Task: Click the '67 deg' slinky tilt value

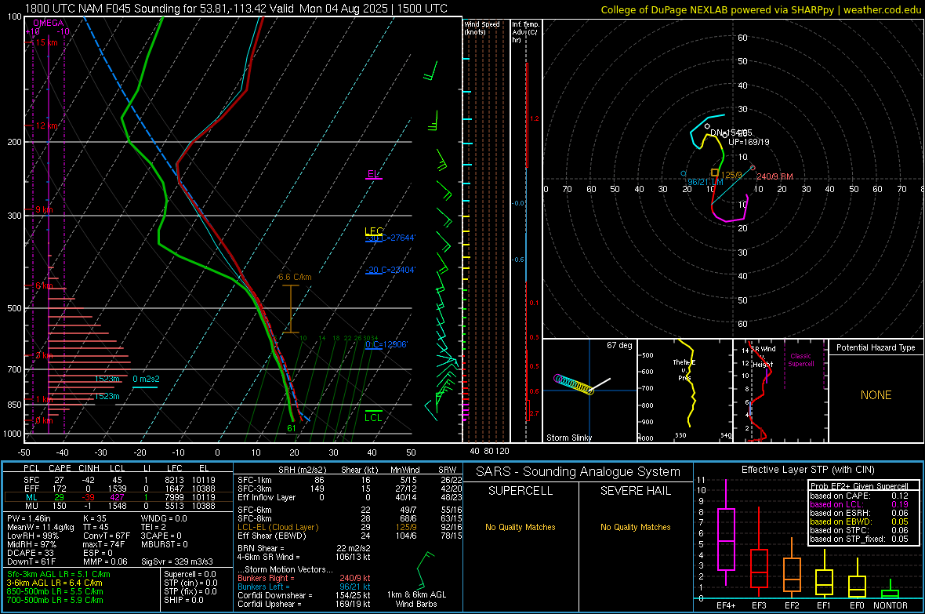Action: [x=619, y=345]
